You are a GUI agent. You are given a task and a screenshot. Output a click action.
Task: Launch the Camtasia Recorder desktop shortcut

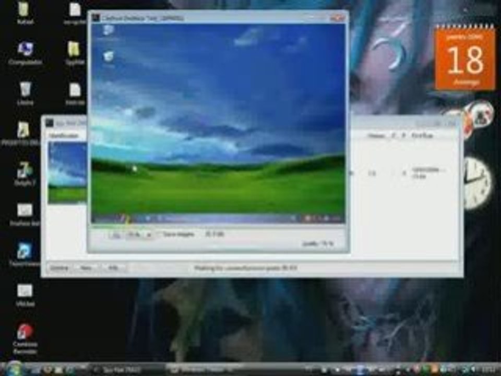(25, 339)
